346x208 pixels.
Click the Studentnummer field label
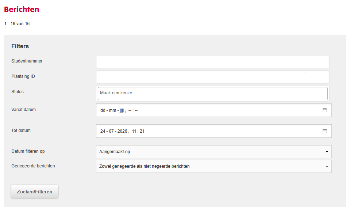pos(27,61)
